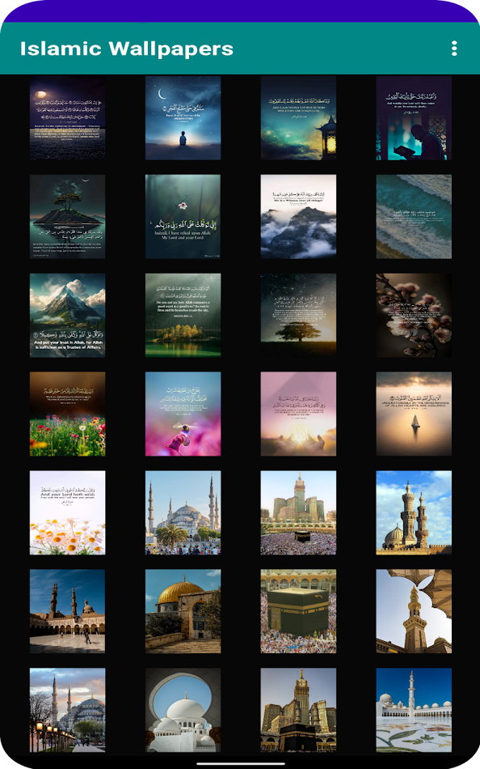The image size is (480, 769).
Task: Select the lake island forest verse wallpaper
Action: (183, 316)
